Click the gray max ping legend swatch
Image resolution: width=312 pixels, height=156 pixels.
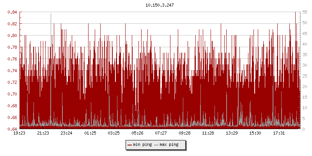pyautogui.click(x=156, y=145)
